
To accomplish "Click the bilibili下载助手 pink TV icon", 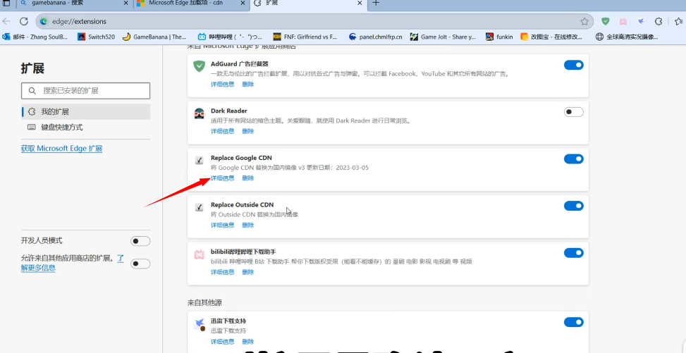I will (199, 254).
